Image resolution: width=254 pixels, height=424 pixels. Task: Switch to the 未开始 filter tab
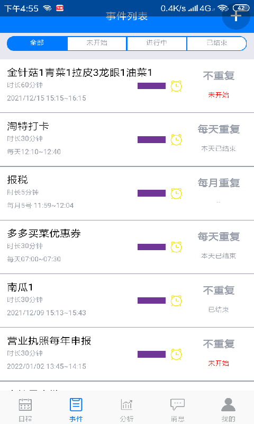[x=97, y=43]
